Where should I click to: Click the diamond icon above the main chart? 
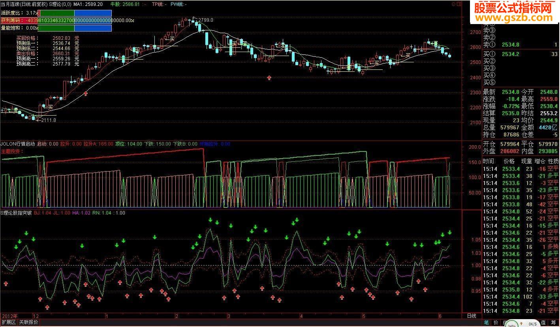pyautogui.click(x=454, y=4)
